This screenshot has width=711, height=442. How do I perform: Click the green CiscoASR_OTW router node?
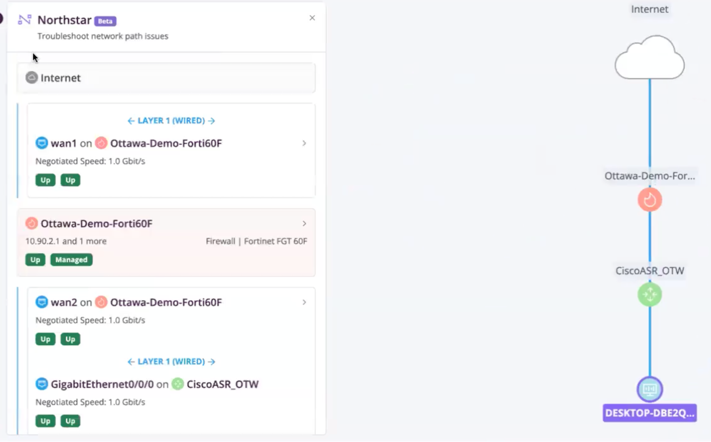click(649, 294)
